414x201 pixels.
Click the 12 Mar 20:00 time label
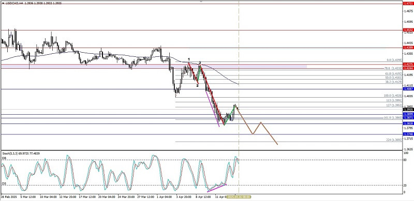67,197
